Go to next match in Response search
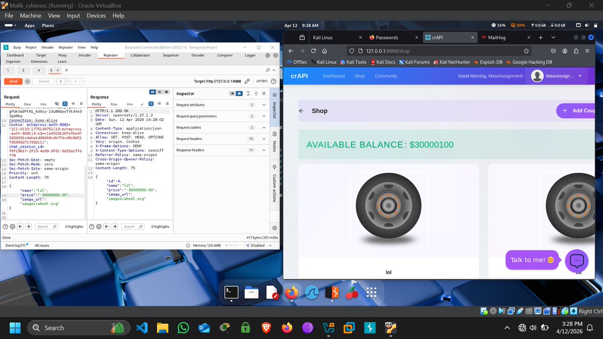603x339 pixels. [x=114, y=227]
